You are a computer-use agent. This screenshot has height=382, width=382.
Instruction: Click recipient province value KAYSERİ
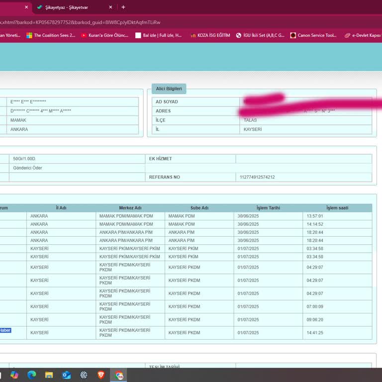coord(253,129)
